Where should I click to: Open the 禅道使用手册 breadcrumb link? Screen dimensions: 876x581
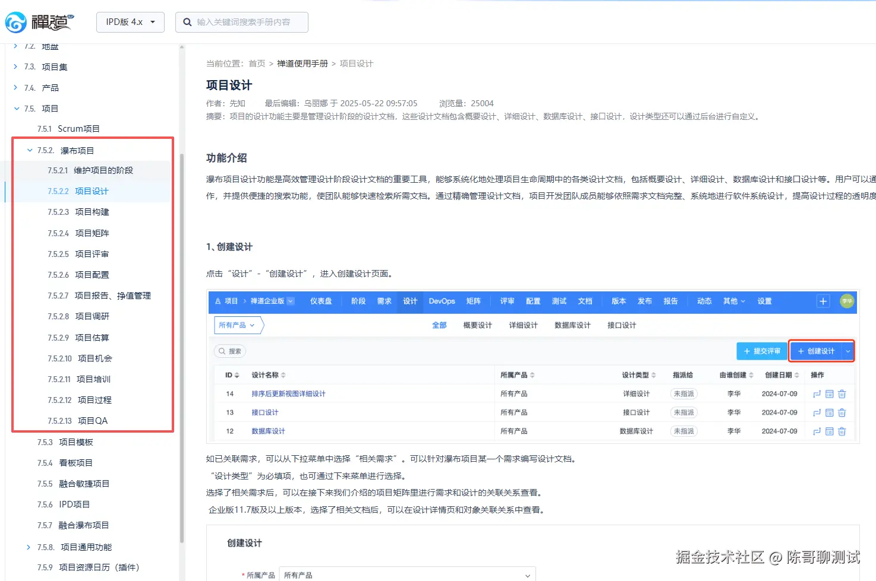pyautogui.click(x=301, y=64)
